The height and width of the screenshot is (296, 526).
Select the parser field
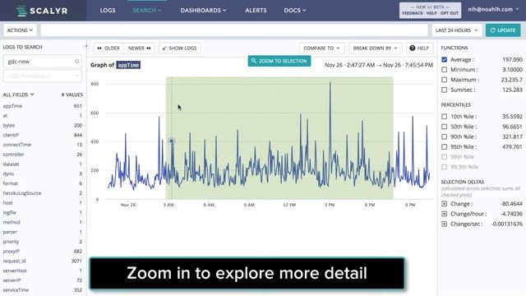[x=10, y=232]
